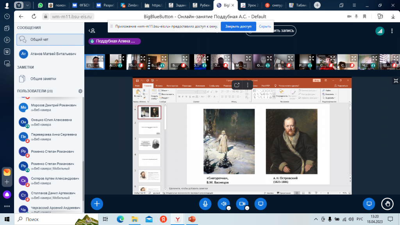
Task: Go back with the browser back arrow
Action: 21,16
